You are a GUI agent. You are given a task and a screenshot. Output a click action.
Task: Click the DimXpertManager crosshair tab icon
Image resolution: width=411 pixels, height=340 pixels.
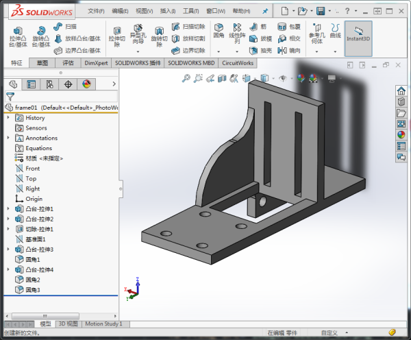[68, 84]
